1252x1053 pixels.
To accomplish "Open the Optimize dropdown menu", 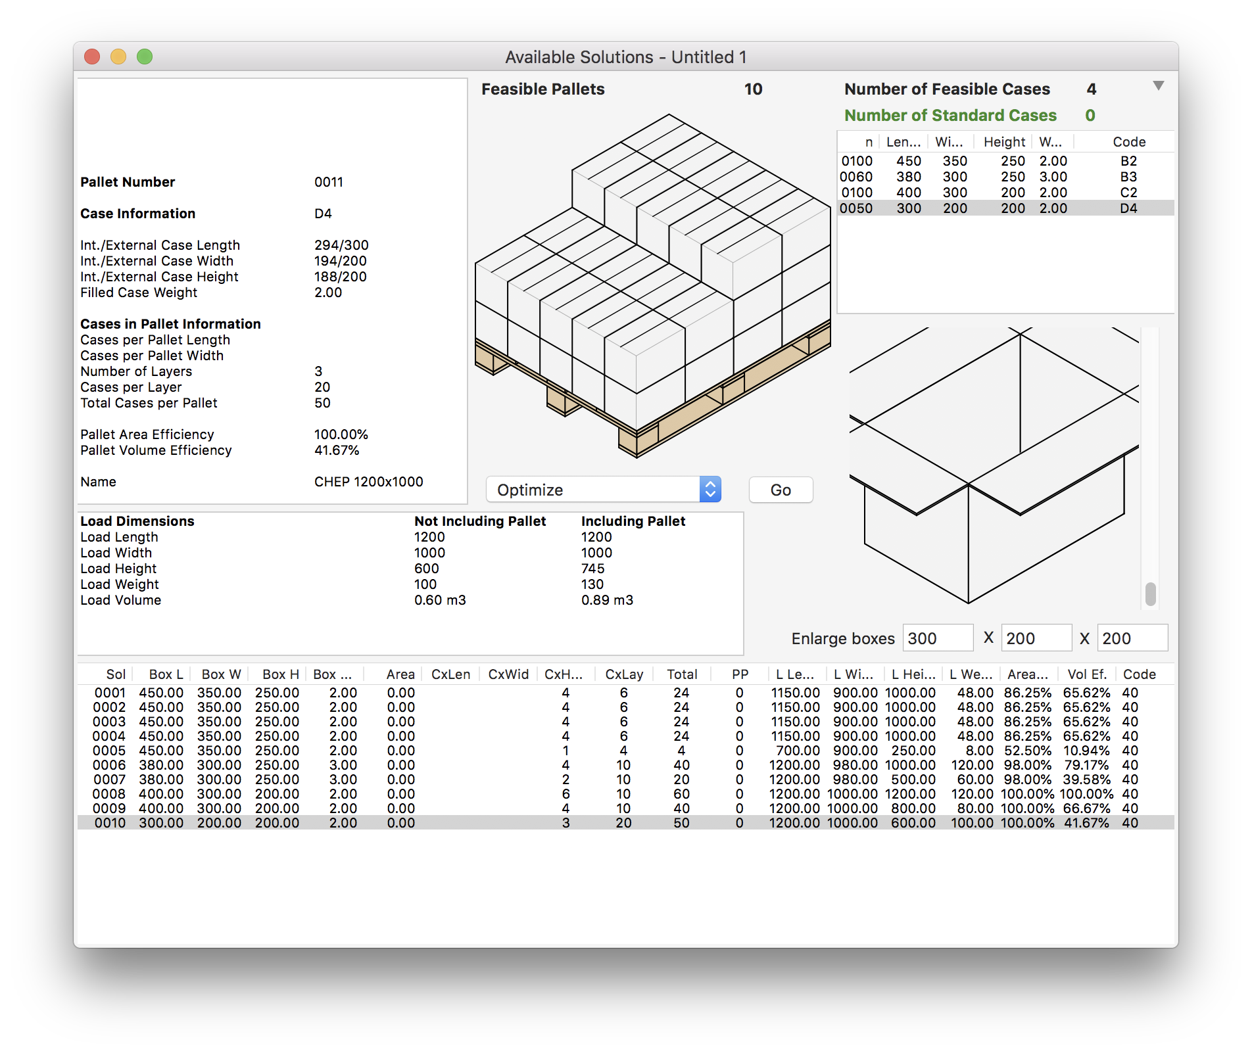I will [603, 490].
